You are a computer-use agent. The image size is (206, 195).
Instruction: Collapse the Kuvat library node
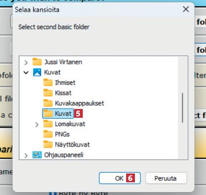tap(26, 72)
